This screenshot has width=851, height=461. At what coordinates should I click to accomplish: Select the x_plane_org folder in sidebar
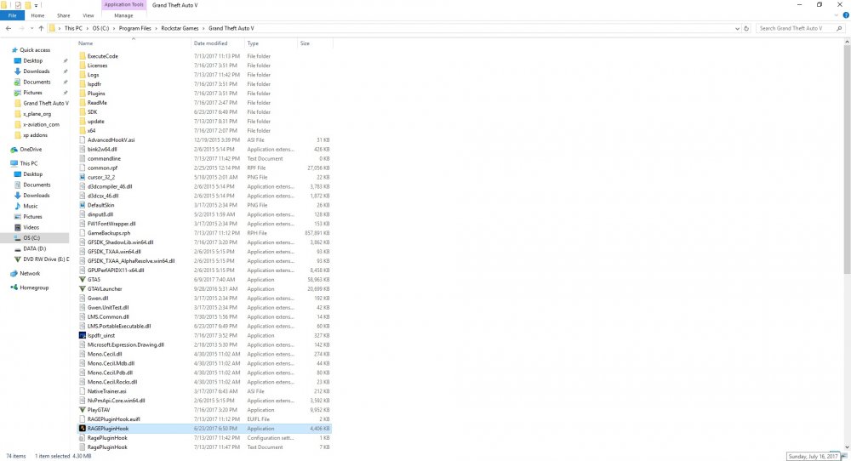tap(37, 114)
